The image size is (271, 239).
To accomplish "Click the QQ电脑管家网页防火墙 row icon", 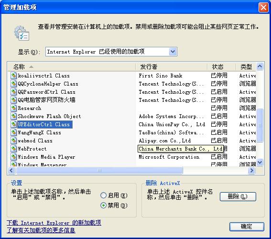I will (x=13, y=100).
